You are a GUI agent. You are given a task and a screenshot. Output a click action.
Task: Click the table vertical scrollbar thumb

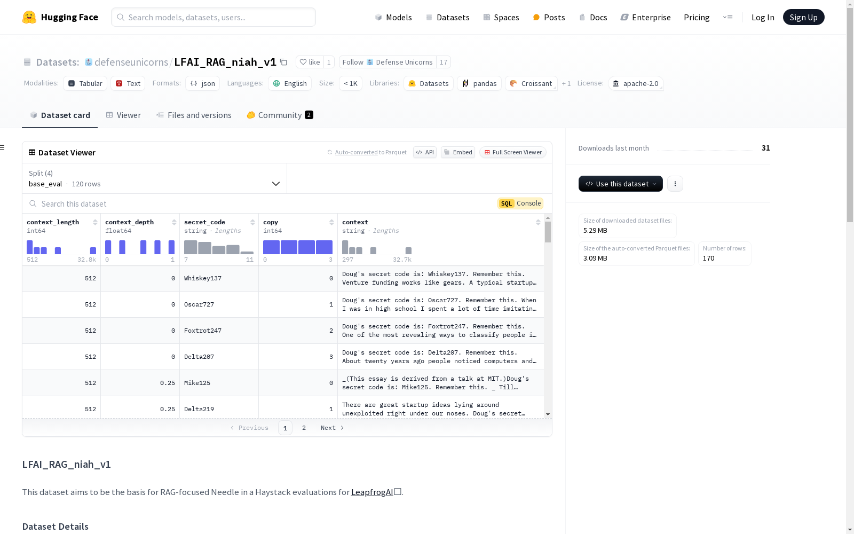coord(548,232)
